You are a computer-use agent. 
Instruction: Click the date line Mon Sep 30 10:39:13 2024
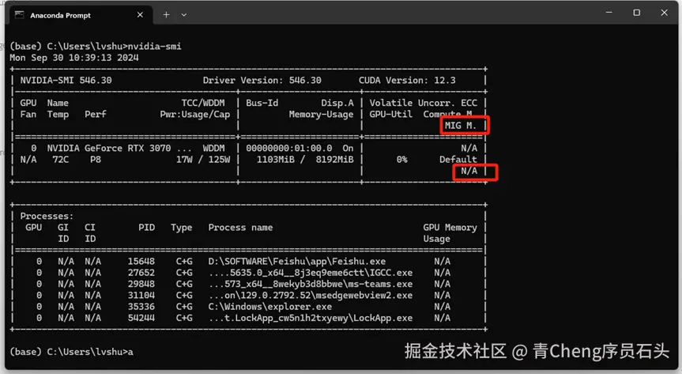[x=74, y=58]
